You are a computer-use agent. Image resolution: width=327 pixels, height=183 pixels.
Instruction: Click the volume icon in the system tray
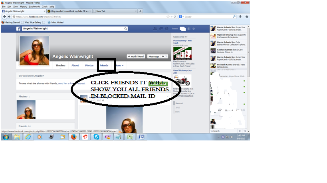231,137
